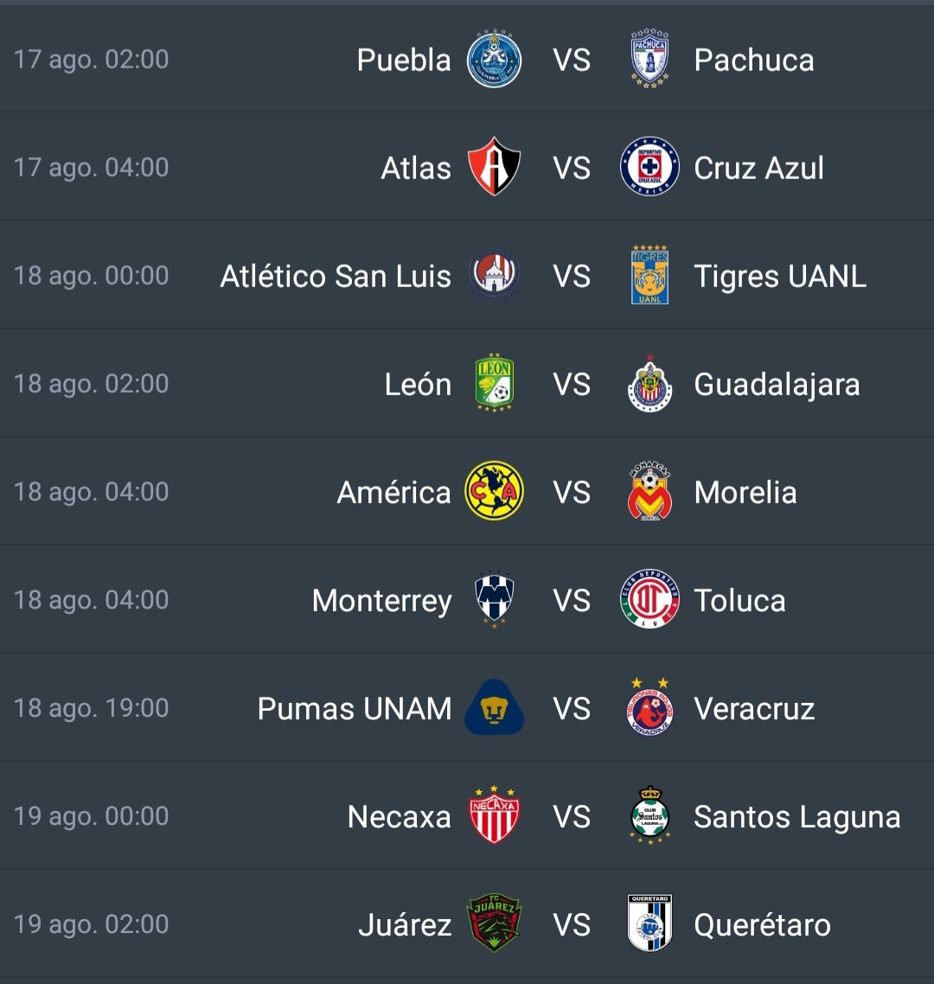Viewport: 934px width, 984px height.
Task: Click the FC Juárez badge
Action: (x=494, y=923)
